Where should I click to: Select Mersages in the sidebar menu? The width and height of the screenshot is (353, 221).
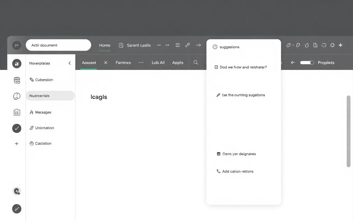click(x=43, y=112)
